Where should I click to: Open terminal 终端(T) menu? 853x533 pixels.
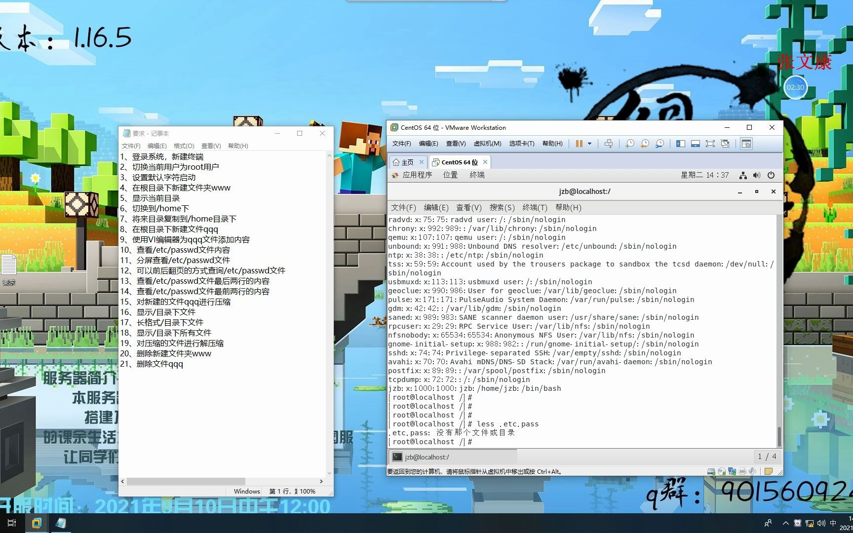click(535, 208)
